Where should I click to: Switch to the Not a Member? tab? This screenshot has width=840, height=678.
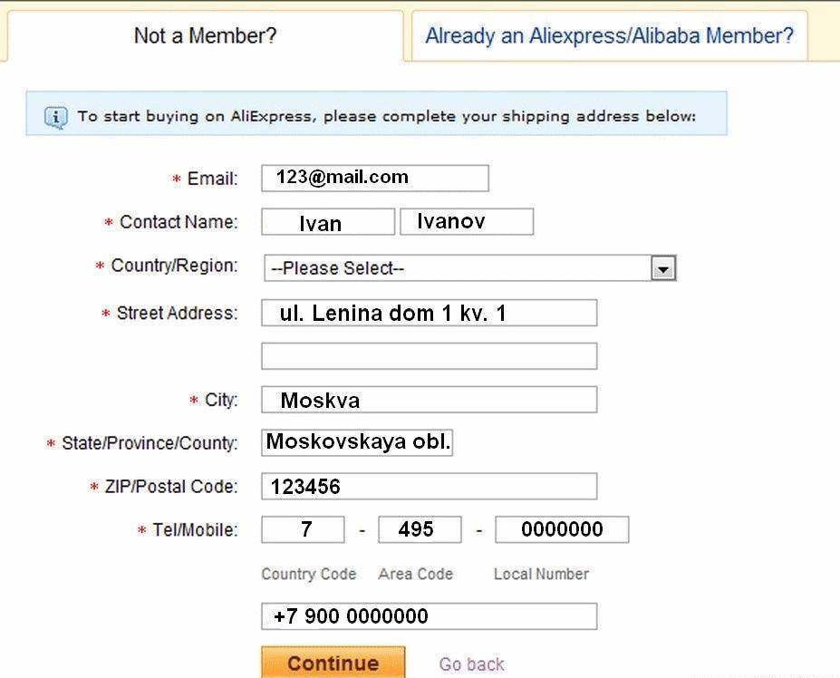coord(205,36)
